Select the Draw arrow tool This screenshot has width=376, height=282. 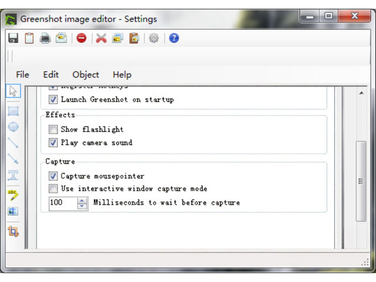coord(13,159)
